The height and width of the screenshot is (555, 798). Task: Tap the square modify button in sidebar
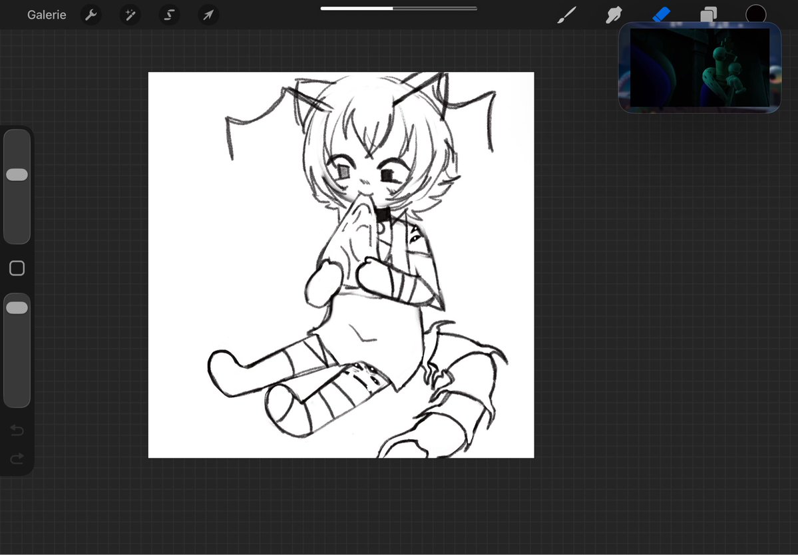(x=17, y=268)
